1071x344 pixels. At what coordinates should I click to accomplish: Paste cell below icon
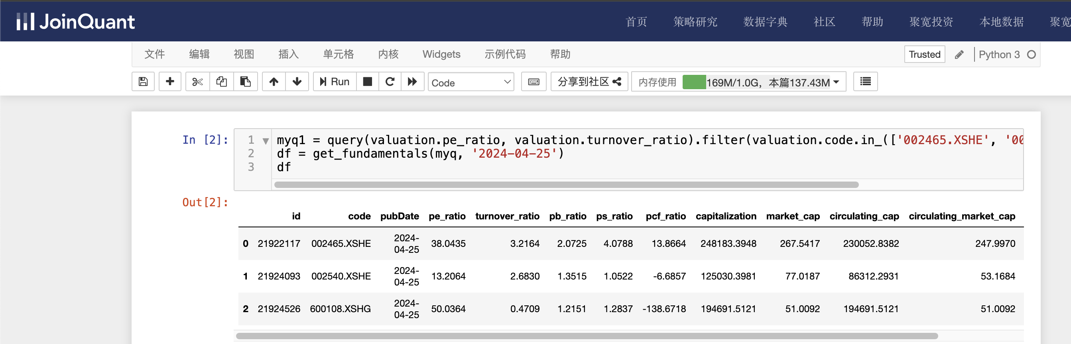246,82
